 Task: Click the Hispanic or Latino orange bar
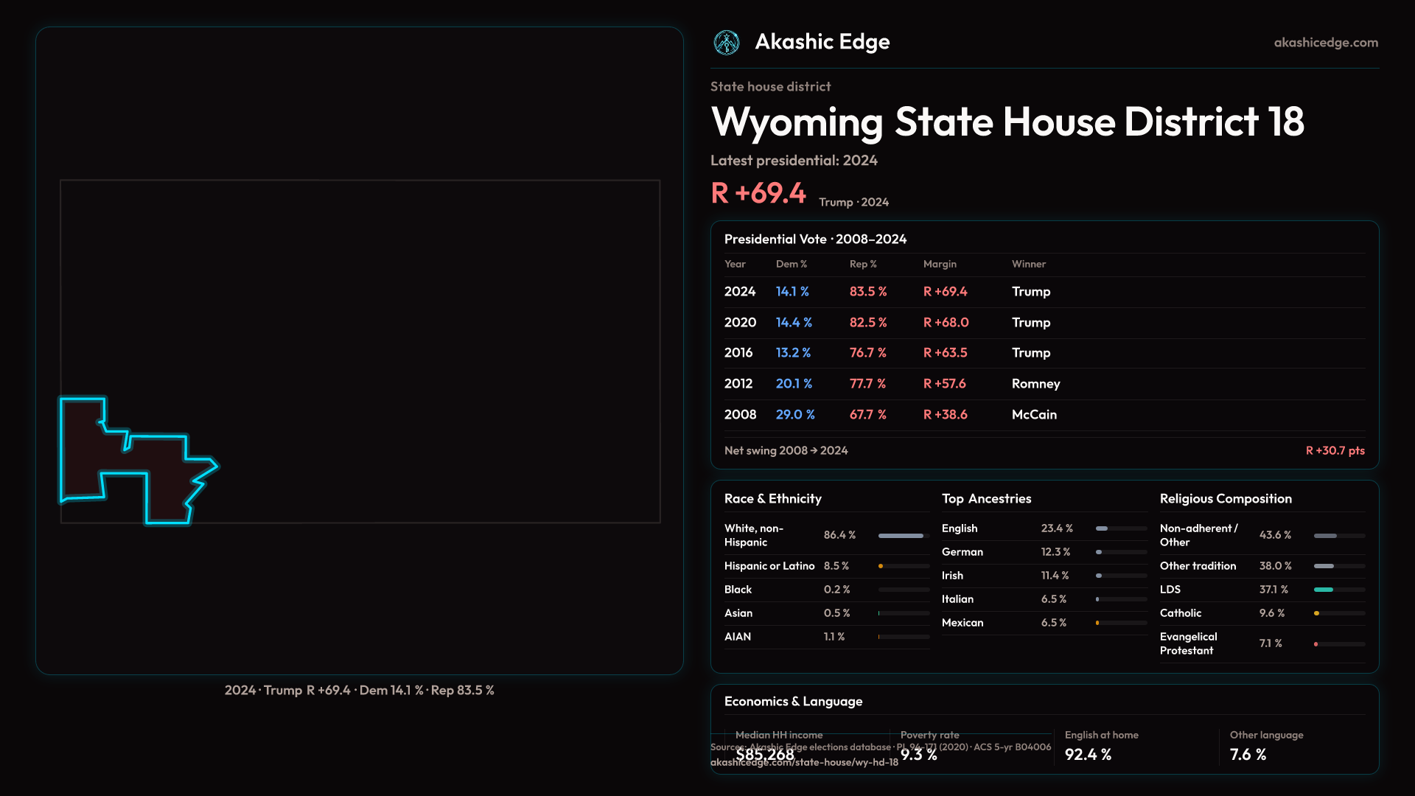point(881,566)
